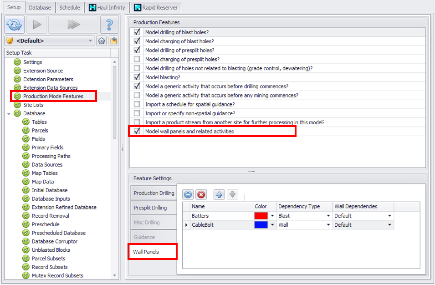Screen dimensions: 435x285
Task: Enable Import or specify non-spatial guidance
Action: tap(137, 113)
